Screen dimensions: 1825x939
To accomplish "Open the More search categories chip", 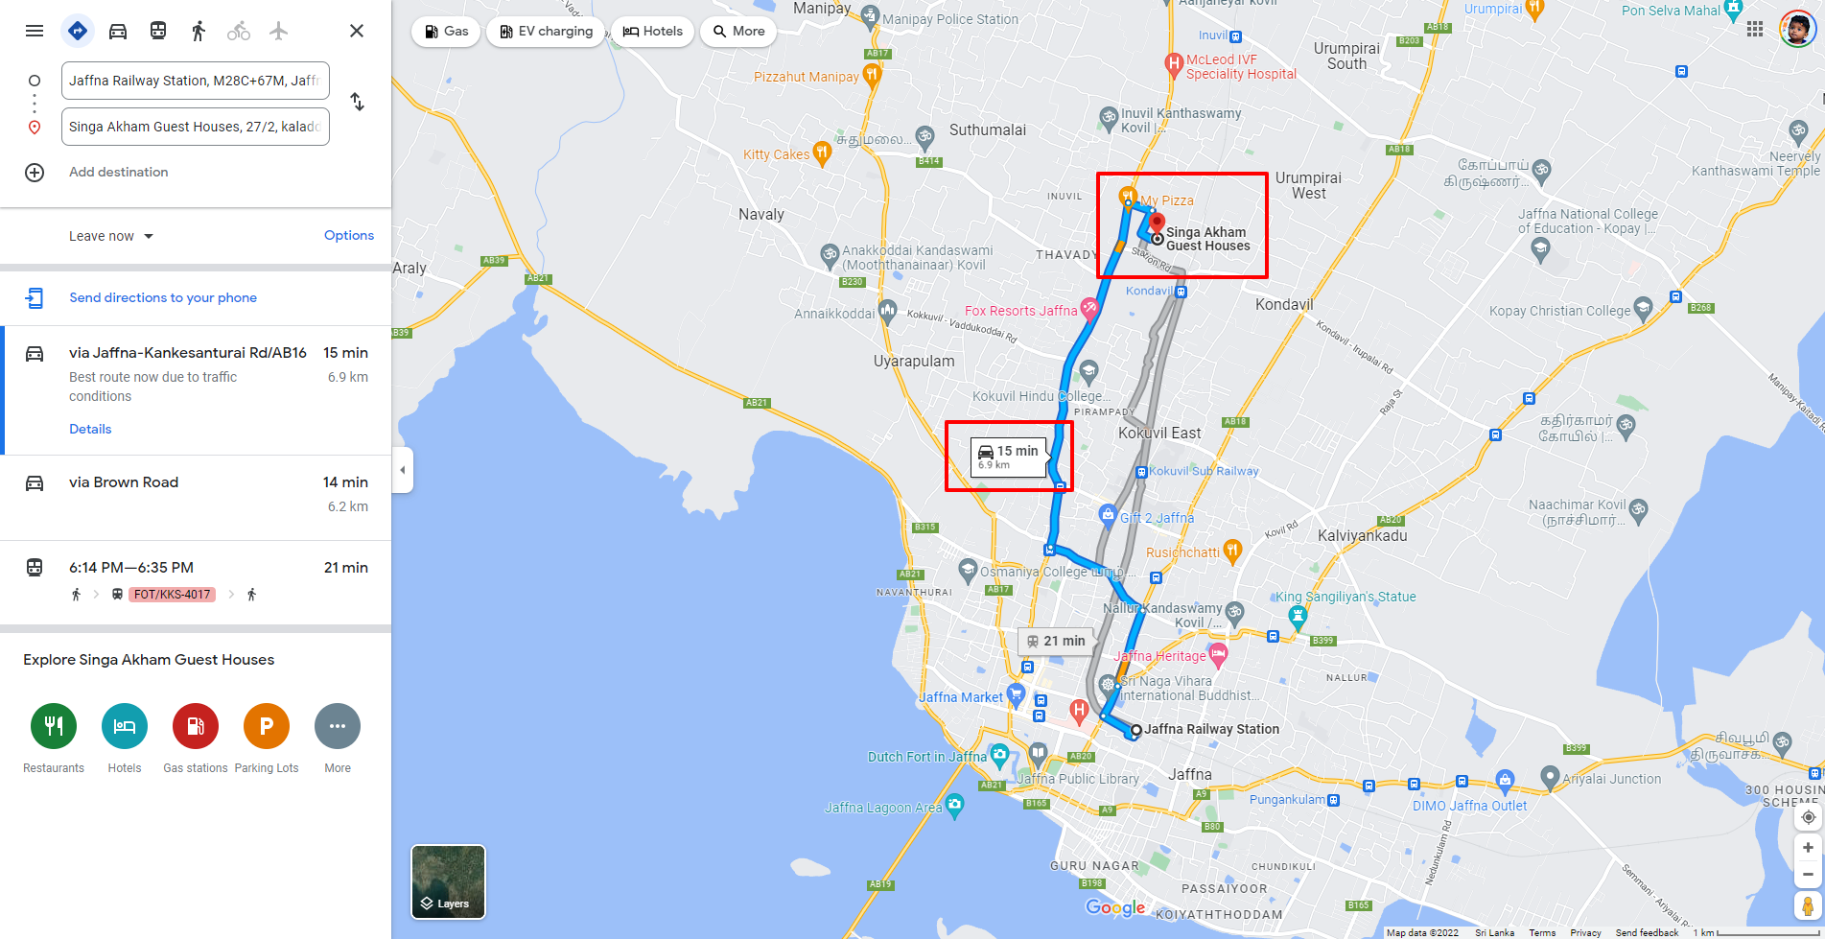I will [738, 31].
